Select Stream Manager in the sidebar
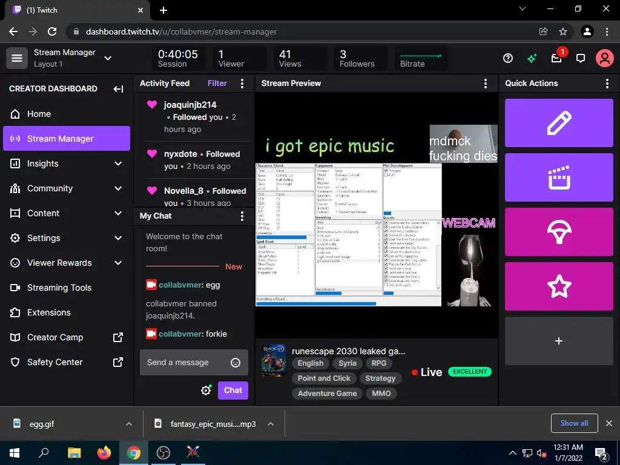This screenshot has width=620, height=465. [x=67, y=139]
